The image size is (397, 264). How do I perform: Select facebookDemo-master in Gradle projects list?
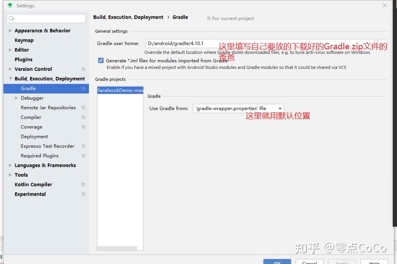(x=120, y=90)
